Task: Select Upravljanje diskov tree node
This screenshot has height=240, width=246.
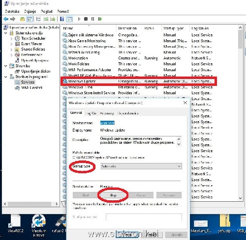Action: (x=36, y=71)
